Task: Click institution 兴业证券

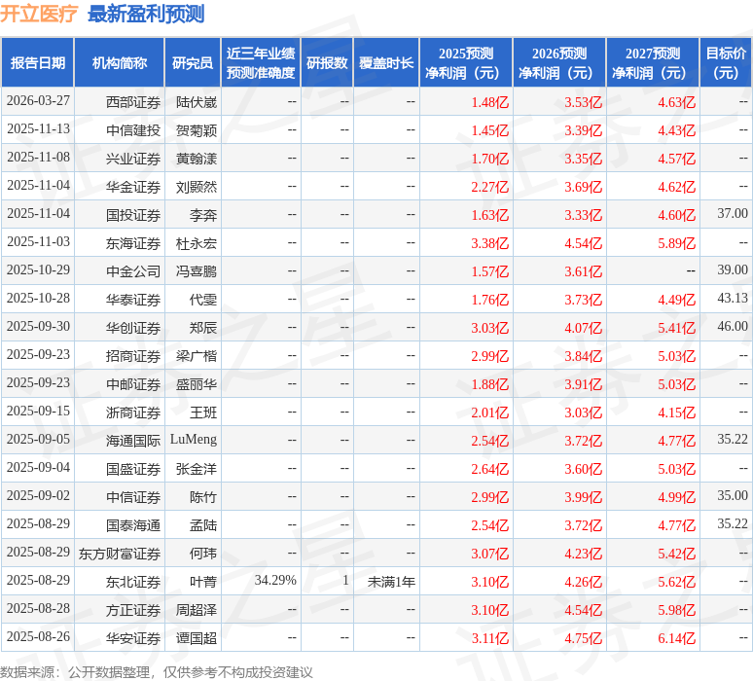Action: pyautogui.click(x=133, y=159)
